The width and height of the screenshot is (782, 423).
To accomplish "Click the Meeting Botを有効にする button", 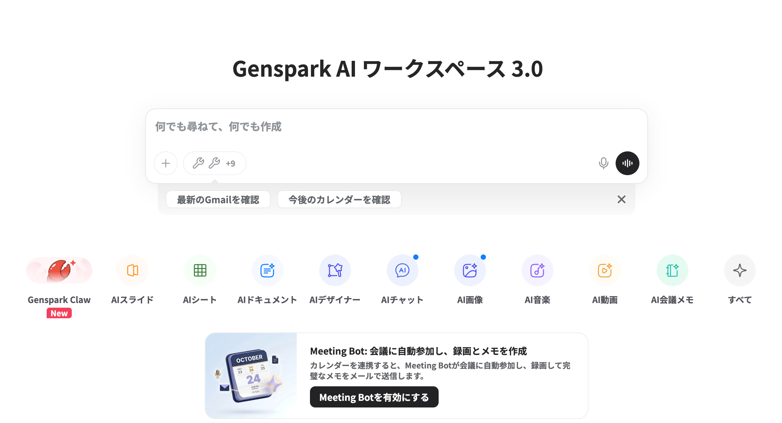I will 374,397.
